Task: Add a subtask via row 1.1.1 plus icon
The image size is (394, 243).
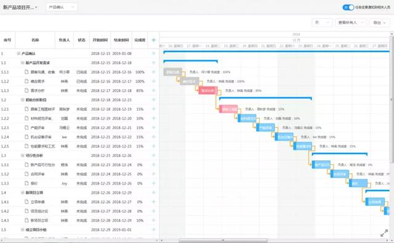Action: click(x=153, y=72)
